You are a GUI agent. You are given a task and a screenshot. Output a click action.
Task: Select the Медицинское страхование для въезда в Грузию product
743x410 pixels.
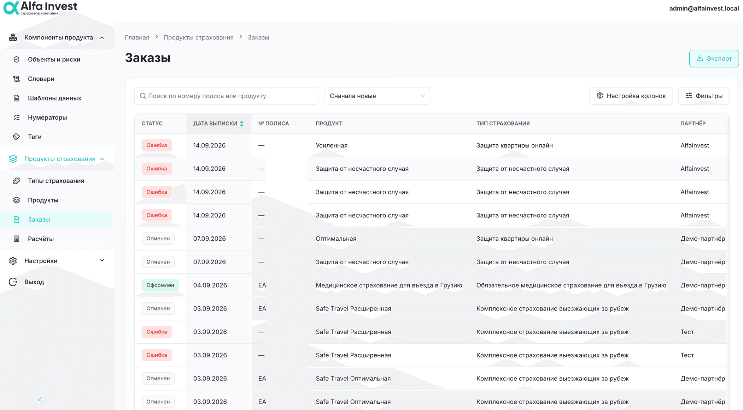389,285
